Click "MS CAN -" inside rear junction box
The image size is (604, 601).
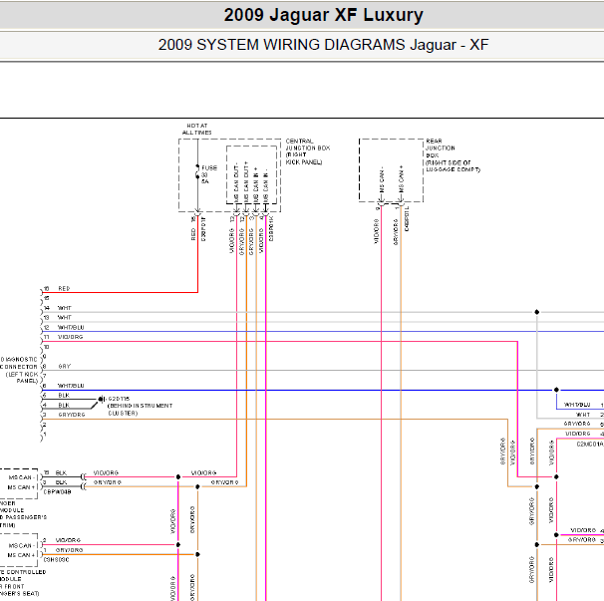click(382, 179)
